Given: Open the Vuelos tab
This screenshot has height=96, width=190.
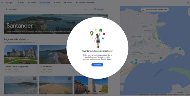Looking at the screenshot, I should click(x=57, y=3).
